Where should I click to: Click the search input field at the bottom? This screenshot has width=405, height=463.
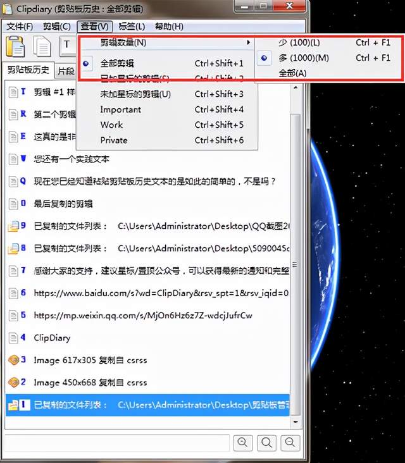tap(117, 443)
